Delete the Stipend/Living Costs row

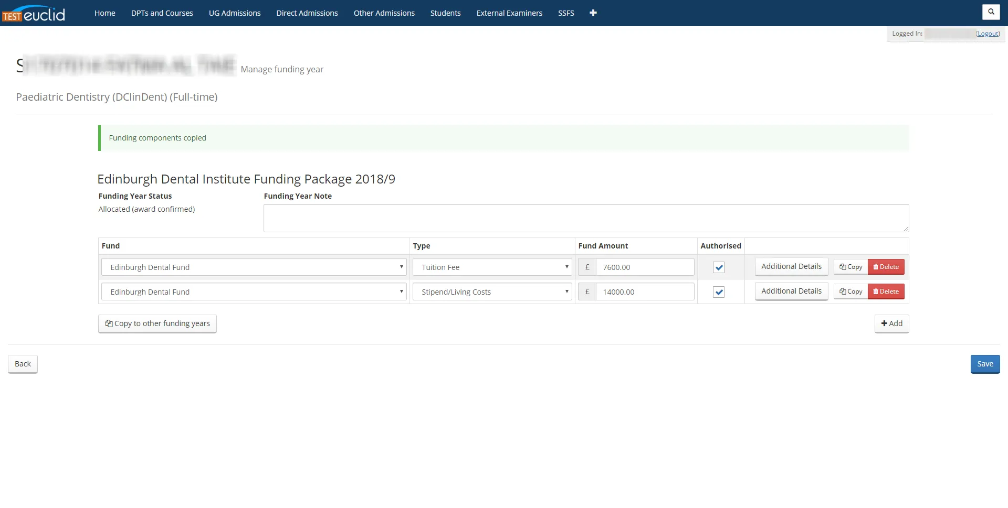[886, 291]
